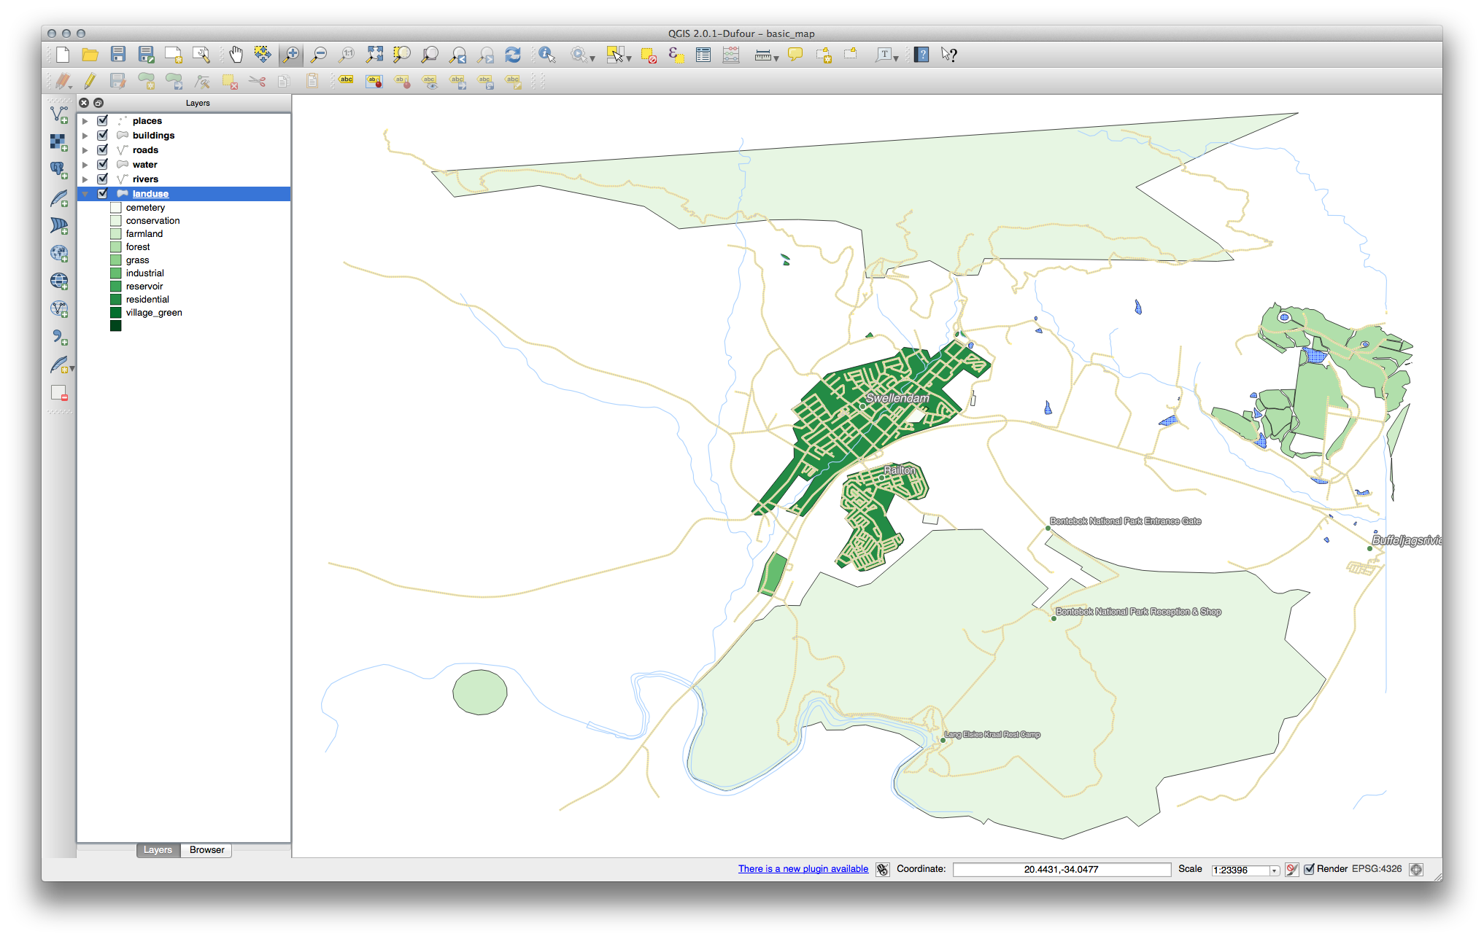Click the Zoom Full extent icon

tap(374, 55)
